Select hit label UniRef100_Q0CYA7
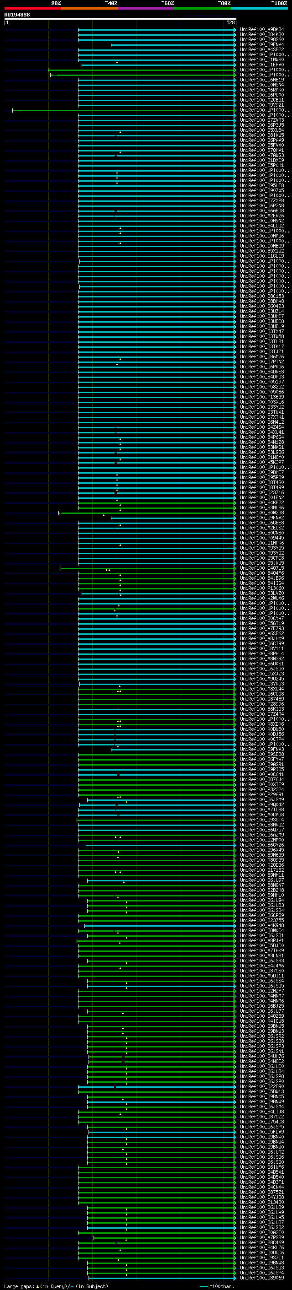The width and height of the screenshot is (292, 1290). 261,619
